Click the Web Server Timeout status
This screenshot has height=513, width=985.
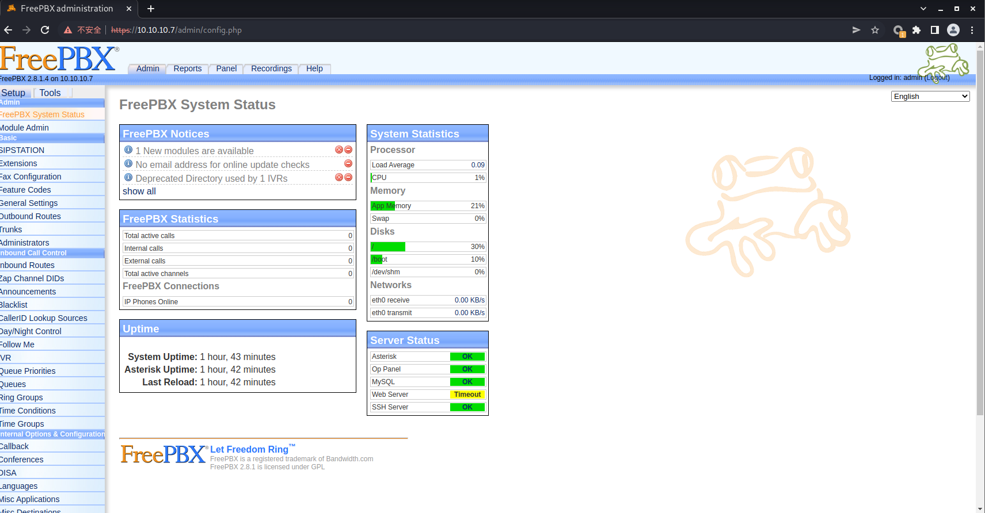click(x=467, y=395)
